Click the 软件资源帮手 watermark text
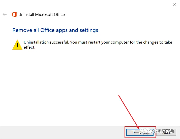180x139 pixels. click(x=162, y=131)
